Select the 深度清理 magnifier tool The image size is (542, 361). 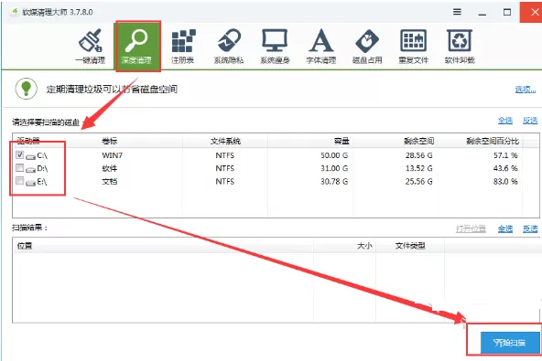[136, 47]
